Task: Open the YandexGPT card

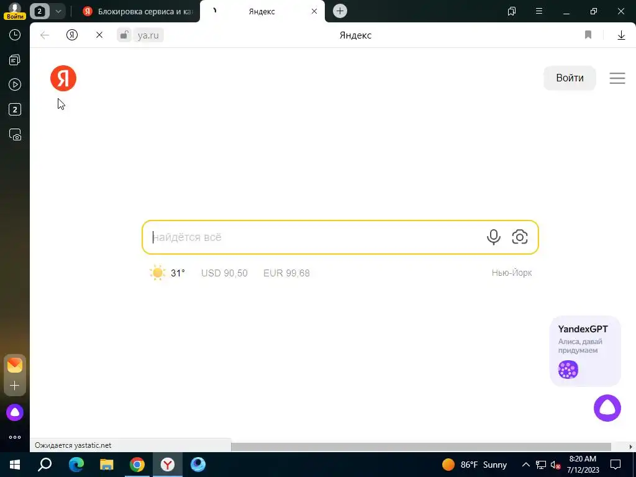Action: (x=585, y=351)
